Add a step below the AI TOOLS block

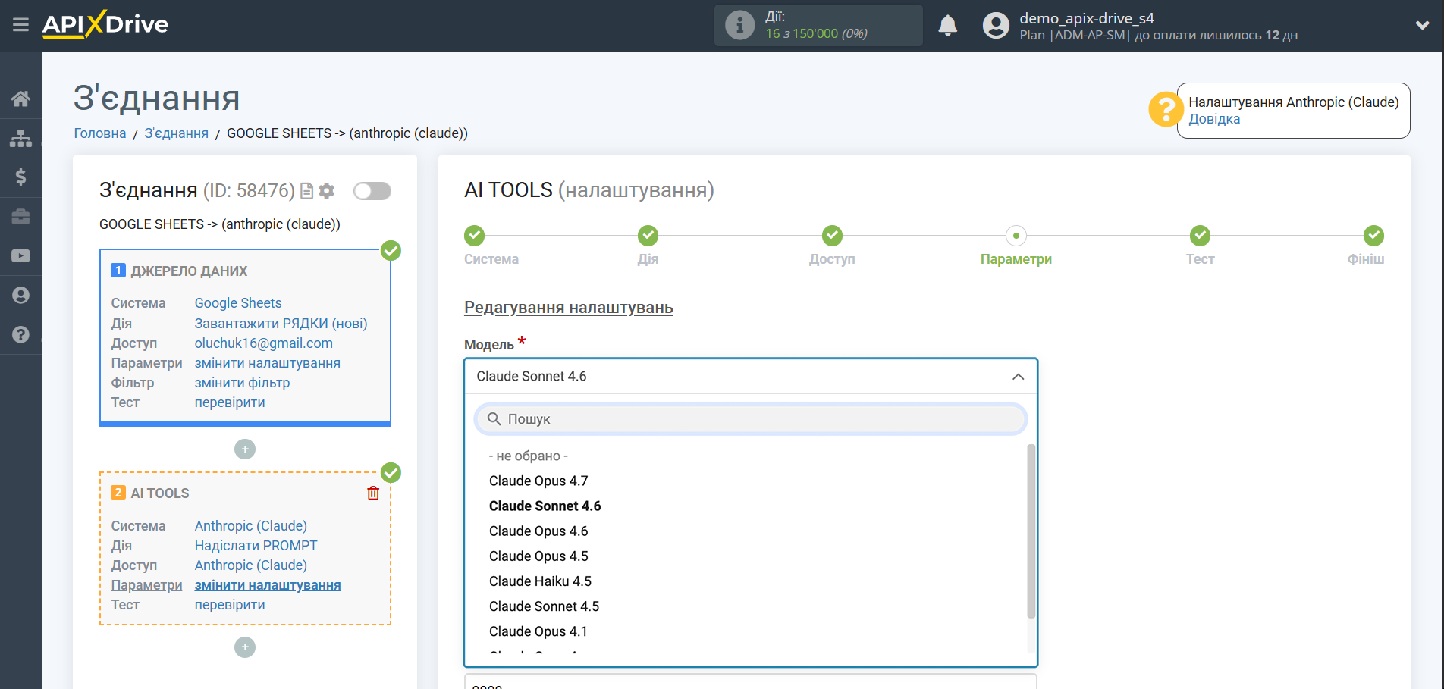tap(245, 647)
